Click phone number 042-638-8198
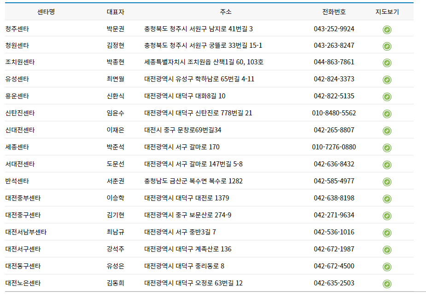 click(x=334, y=198)
